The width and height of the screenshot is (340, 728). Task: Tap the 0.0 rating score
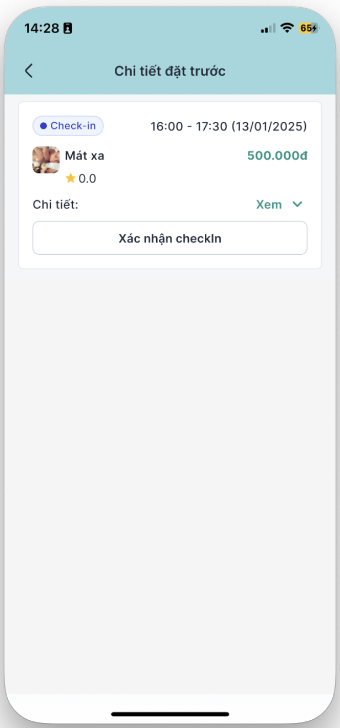click(x=87, y=179)
